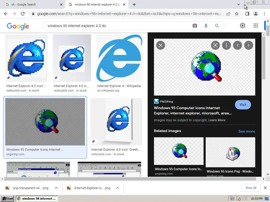
Task: Close the 'windows 98 internet explorer' tab
Action: pyautogui.click(x=124, y=4)
